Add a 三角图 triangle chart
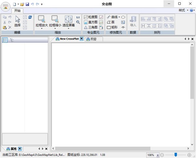 (91, 27)
